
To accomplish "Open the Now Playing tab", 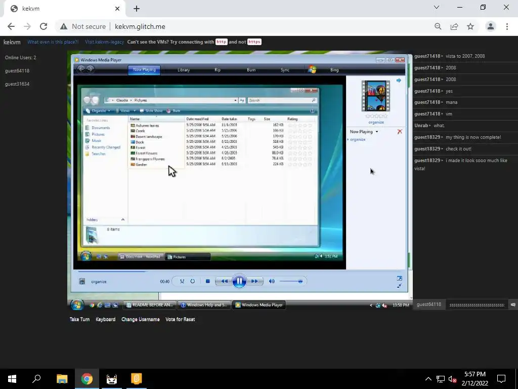I will [144, 70].
